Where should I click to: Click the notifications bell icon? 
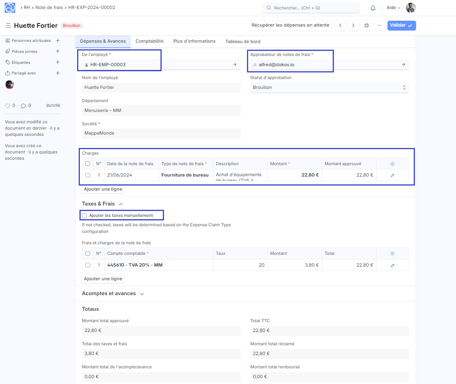373,8
